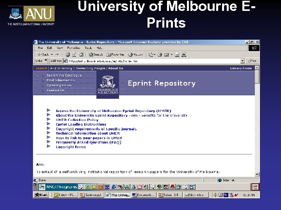The height and width of the screenshot is (210, 281).
Task: Open the address bar dropdown arrow
Action: (x=242, y=61)
